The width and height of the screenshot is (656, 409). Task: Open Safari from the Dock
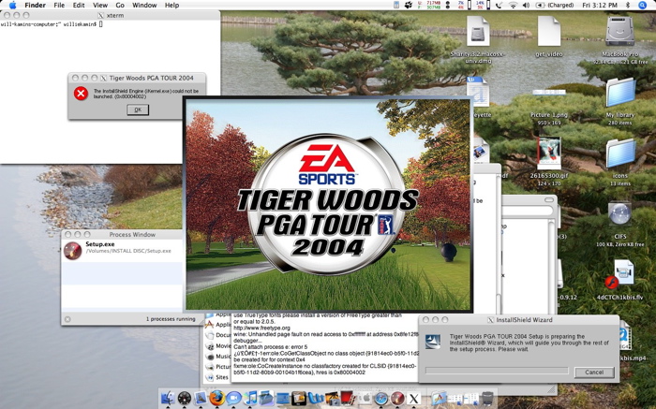click(381, 398)
